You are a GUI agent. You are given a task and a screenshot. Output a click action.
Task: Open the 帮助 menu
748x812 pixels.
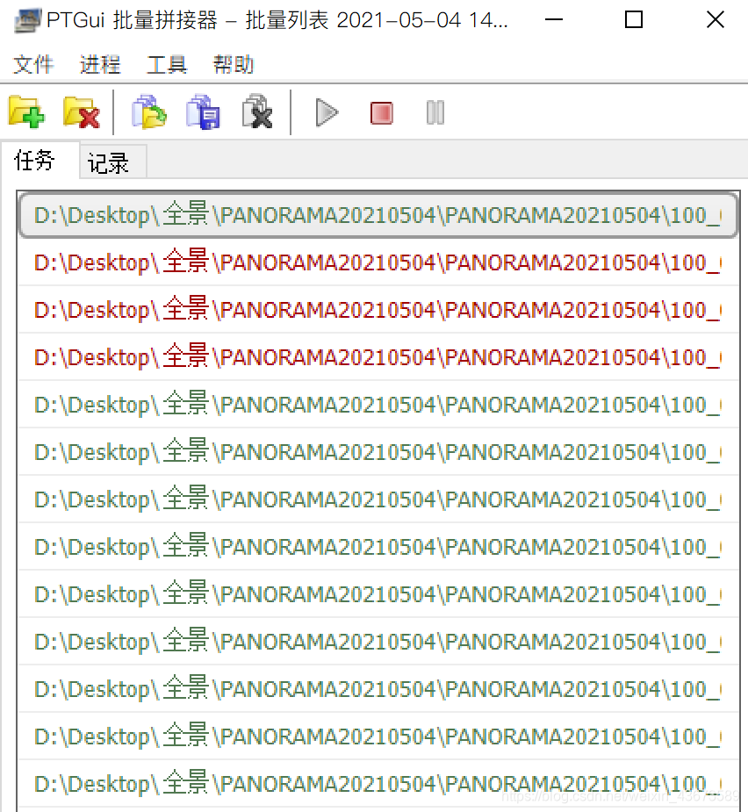coord(234,65)
